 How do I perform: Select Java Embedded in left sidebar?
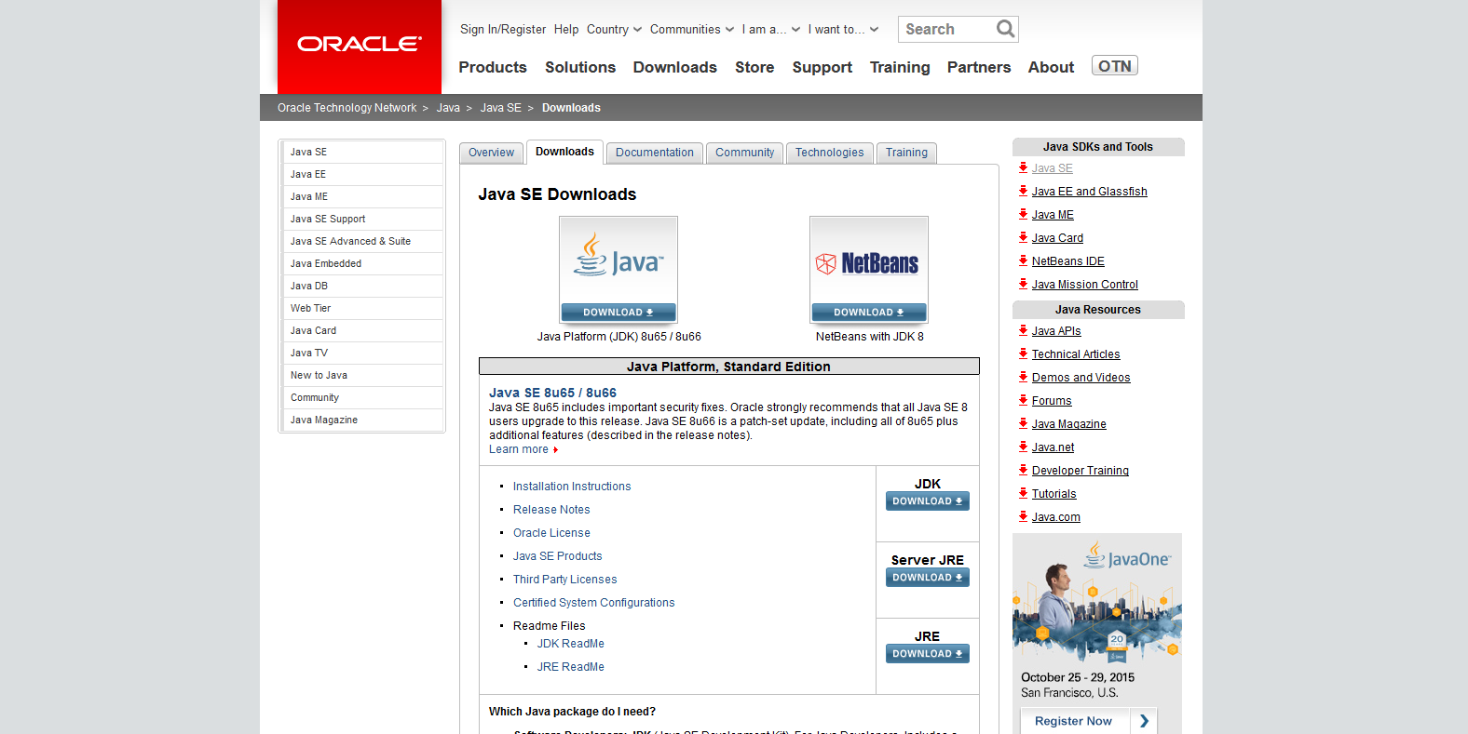tap(363, 263)
